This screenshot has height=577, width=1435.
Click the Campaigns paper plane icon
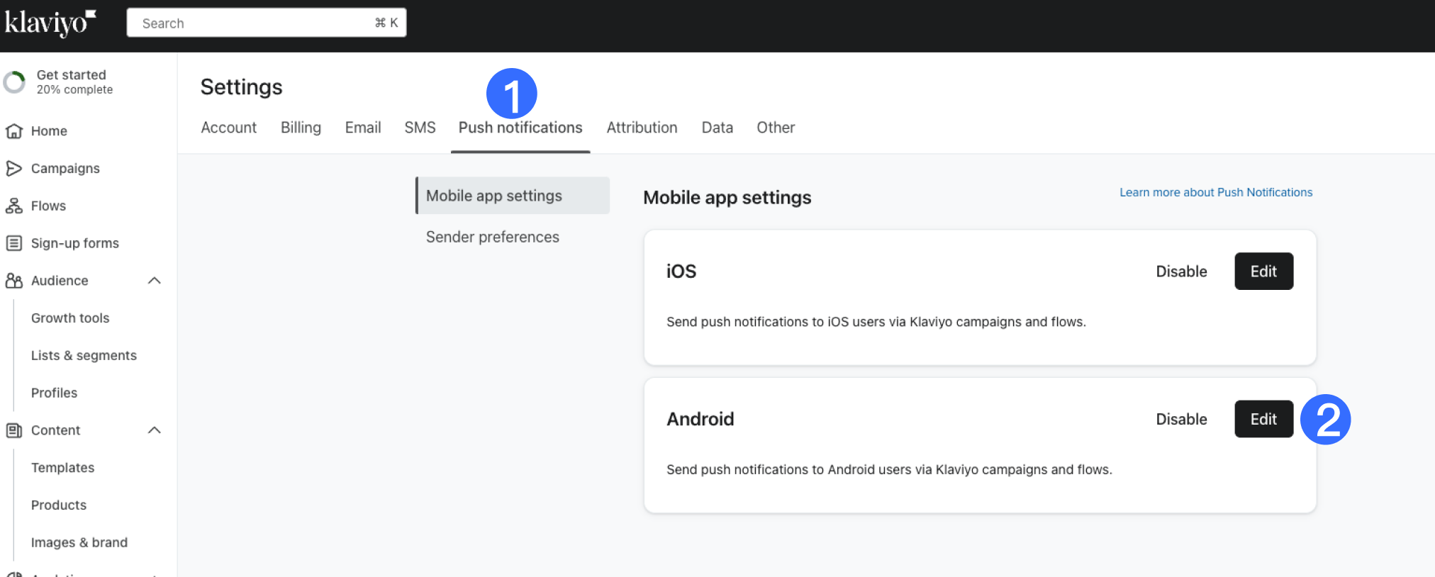13,169
